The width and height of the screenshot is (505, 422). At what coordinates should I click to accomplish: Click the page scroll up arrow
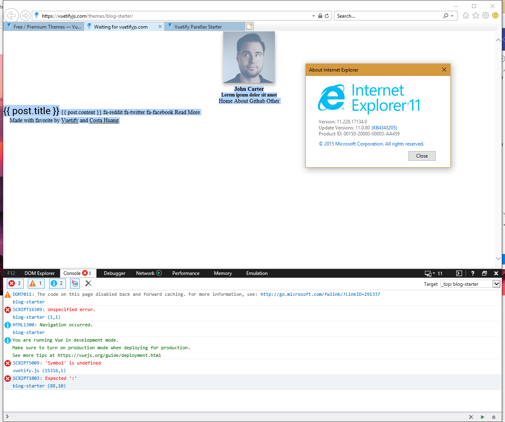499,40
